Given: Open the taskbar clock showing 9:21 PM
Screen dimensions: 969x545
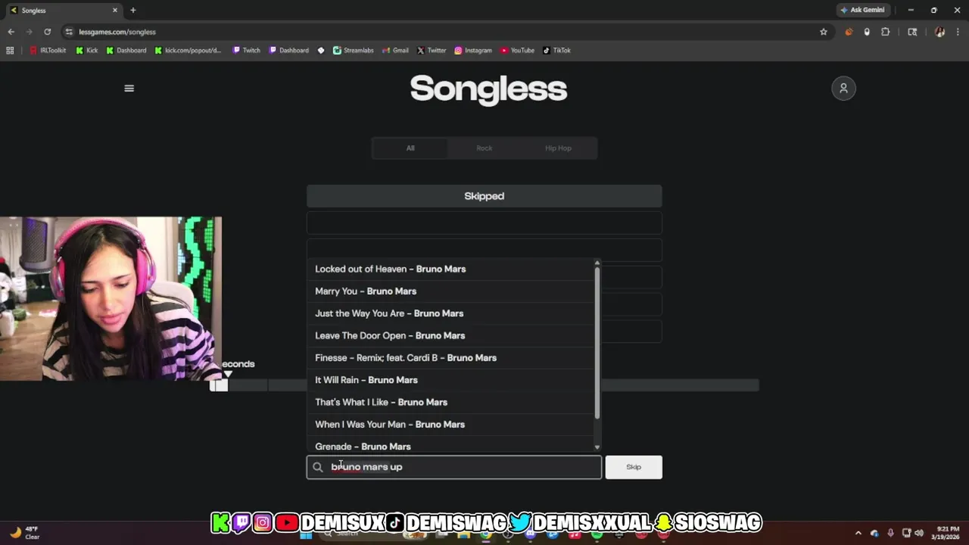Looking at the screenshot, I should [946, 533].
